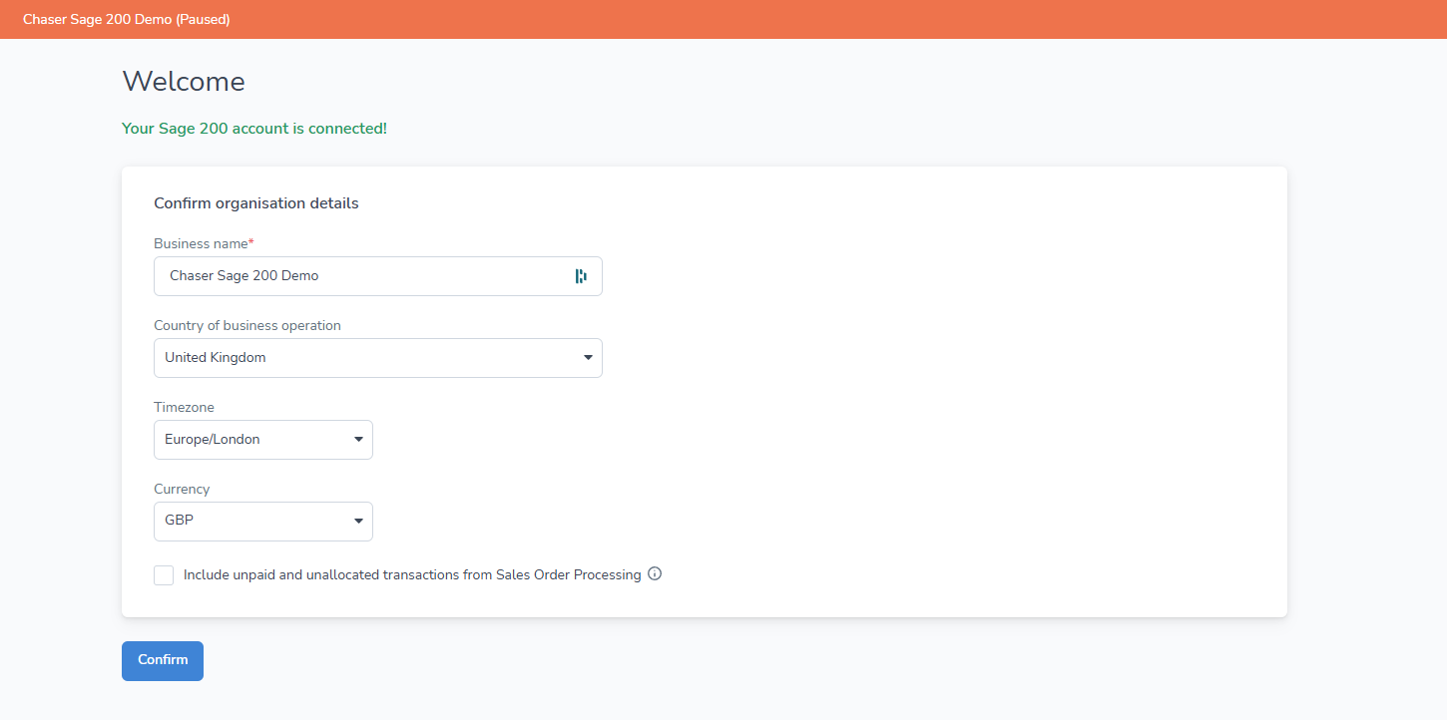
Task: Click the info icon beside Sales Order Processing
Action: [655, 573]
